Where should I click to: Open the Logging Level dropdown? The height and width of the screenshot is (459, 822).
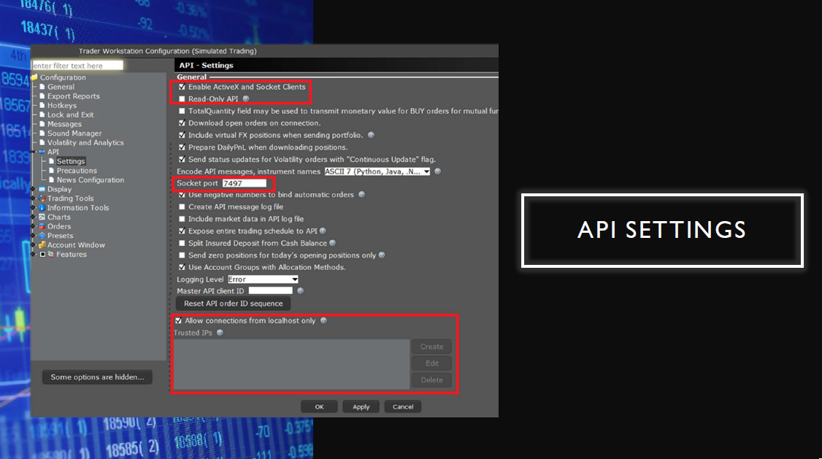263,279
